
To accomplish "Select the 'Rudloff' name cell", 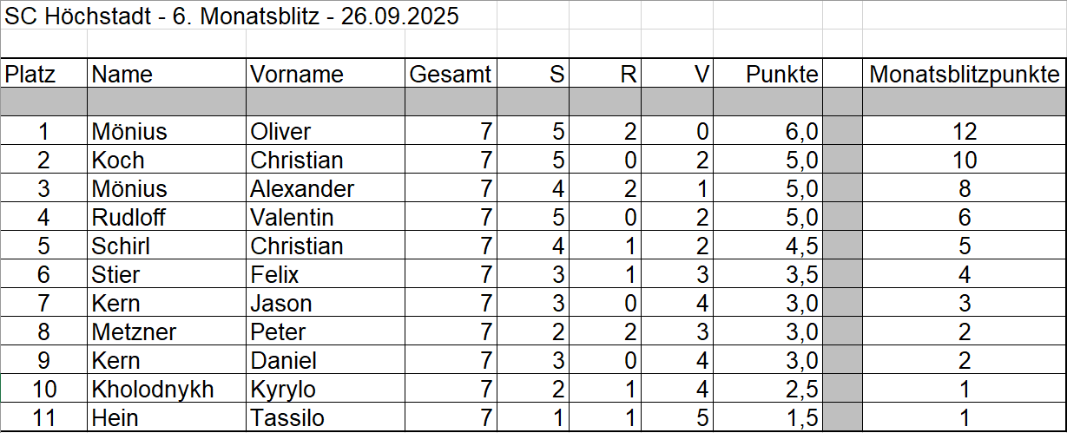I will pos(128,218).
